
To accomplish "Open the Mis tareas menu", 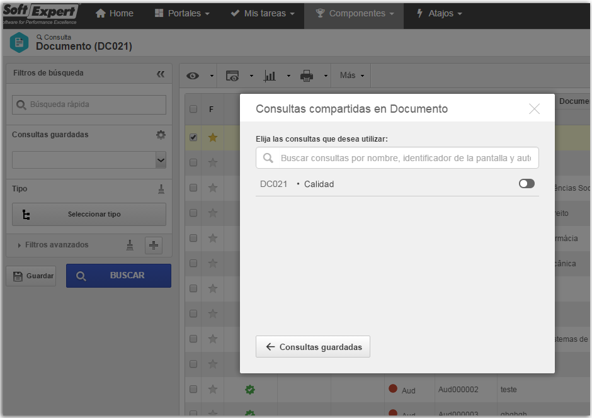I will click(263, 14).
